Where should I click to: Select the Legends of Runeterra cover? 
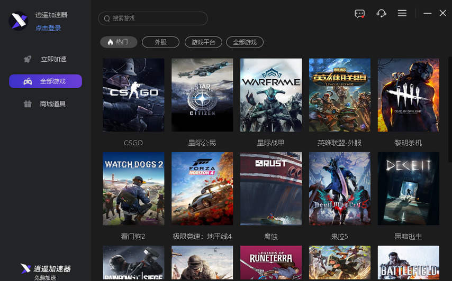(271, 263)
